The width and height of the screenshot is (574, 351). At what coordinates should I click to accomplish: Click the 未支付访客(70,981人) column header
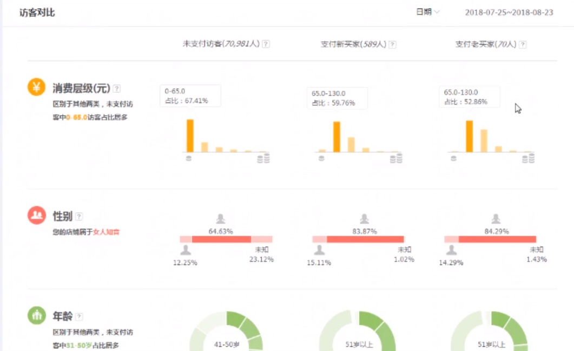click(x=221, y=44)
